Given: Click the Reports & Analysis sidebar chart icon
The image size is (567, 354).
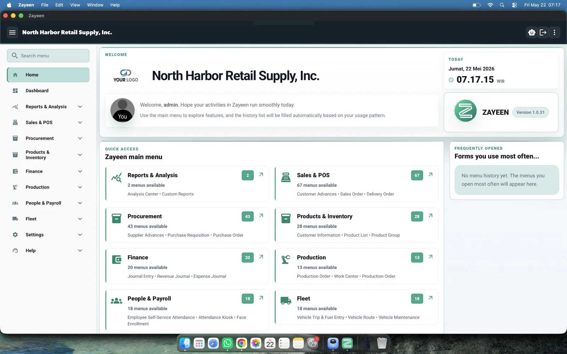Looking at the screenshot, I should [x=15, y=107].
